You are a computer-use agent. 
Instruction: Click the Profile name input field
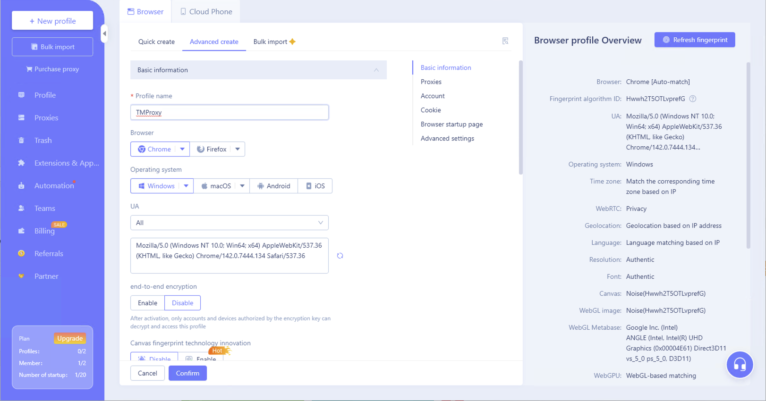[229, 112]
